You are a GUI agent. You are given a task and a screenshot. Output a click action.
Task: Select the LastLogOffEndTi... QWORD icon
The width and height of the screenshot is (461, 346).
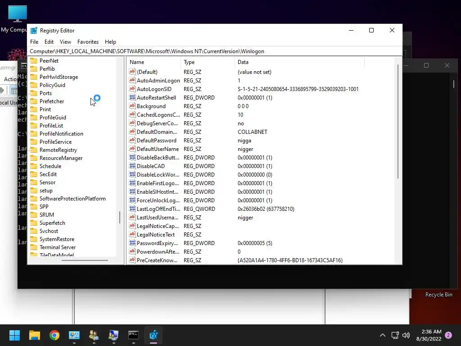(132, 209)
